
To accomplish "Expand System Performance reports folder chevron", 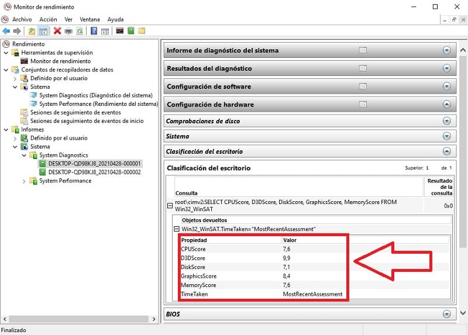I will [24, 181].
